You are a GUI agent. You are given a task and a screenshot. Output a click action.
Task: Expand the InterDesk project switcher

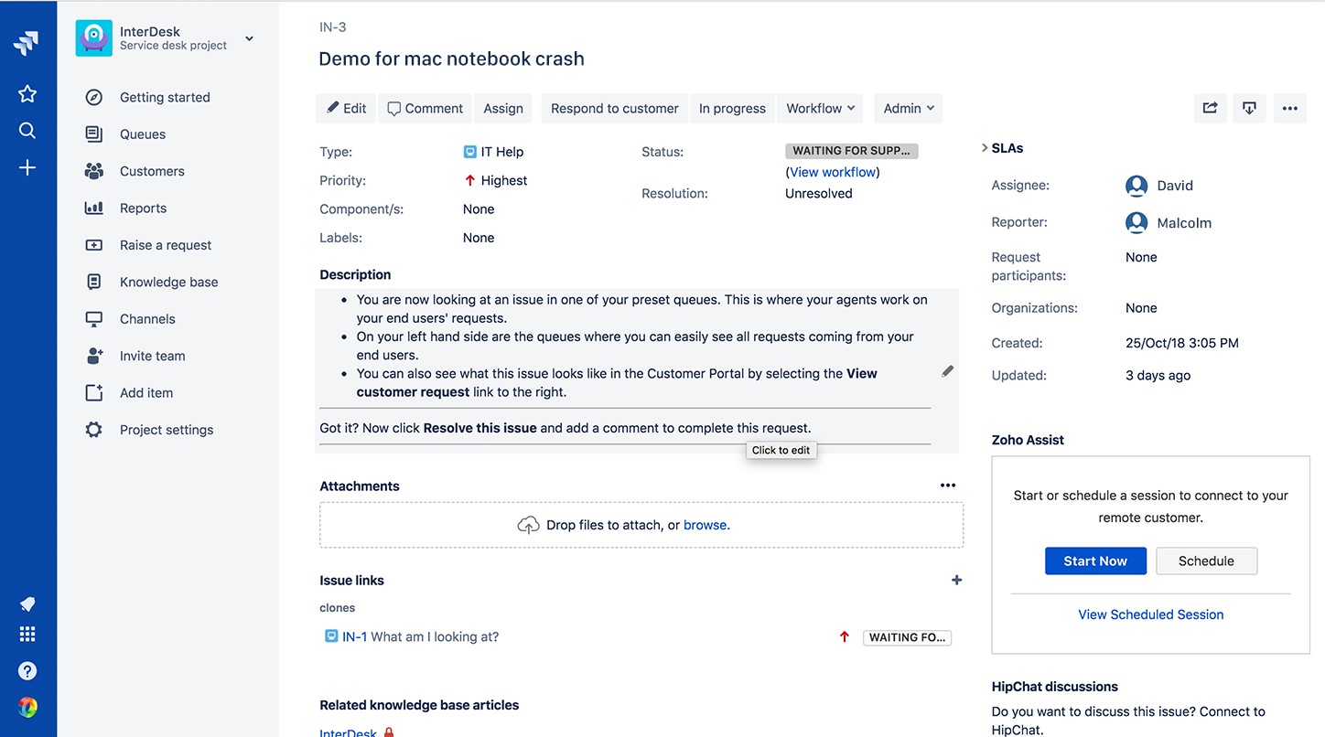point(249,38)
